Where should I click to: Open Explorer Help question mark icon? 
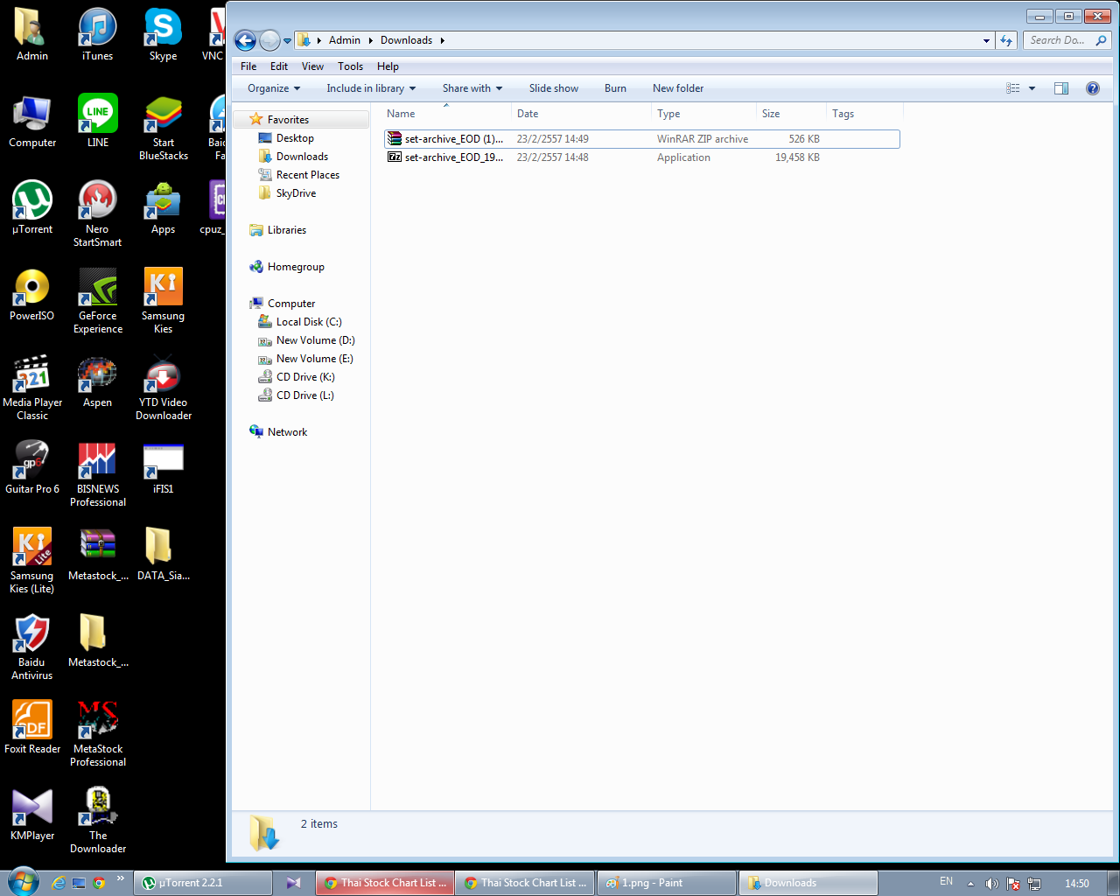coord(1093,88)
